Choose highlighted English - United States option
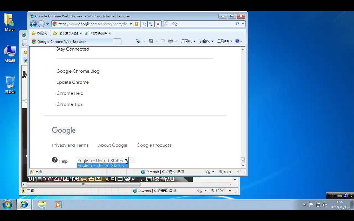354x221 pixels. tap(102, 165)
